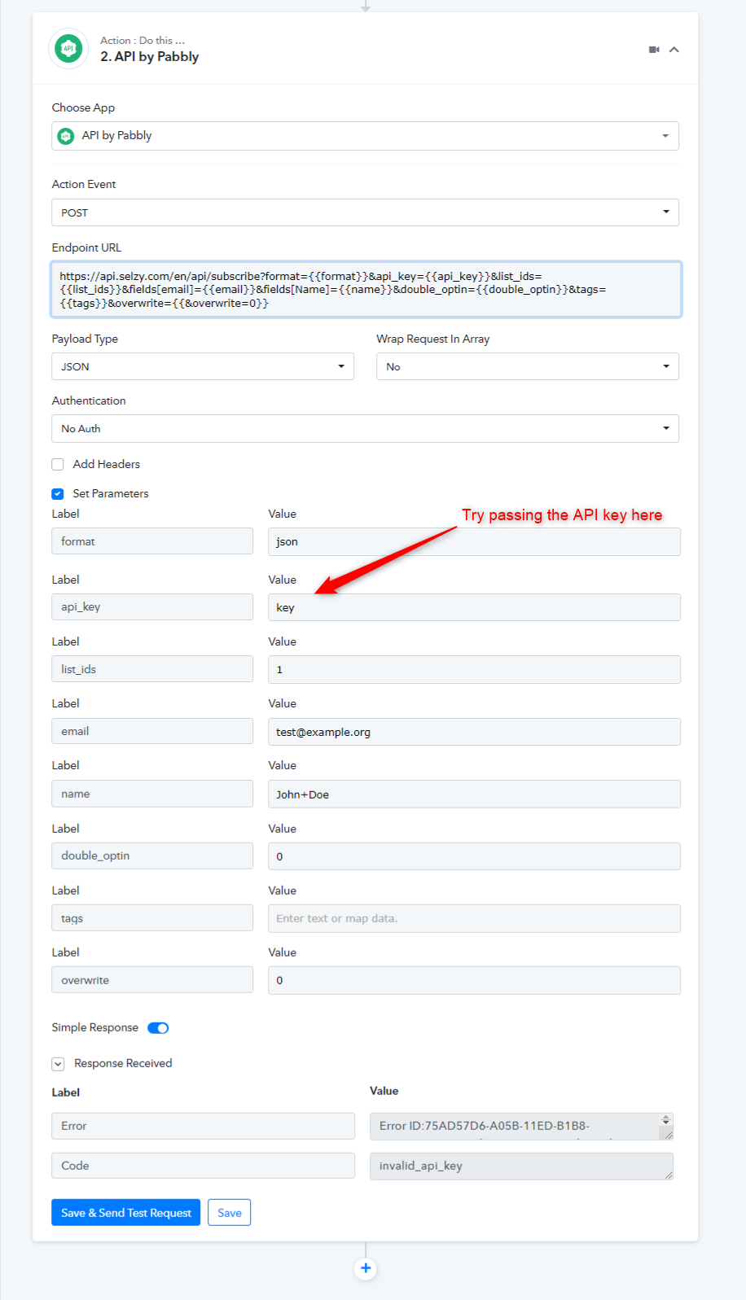Open the Choose App dropdown
The height and width of the screenshot is (1300, 746).
click(365, 136)
